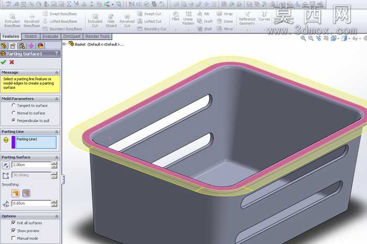Viewport: 367px width, 244px height.
Task: Toggle Knit all surfaces checkbox
Action: 13,222
